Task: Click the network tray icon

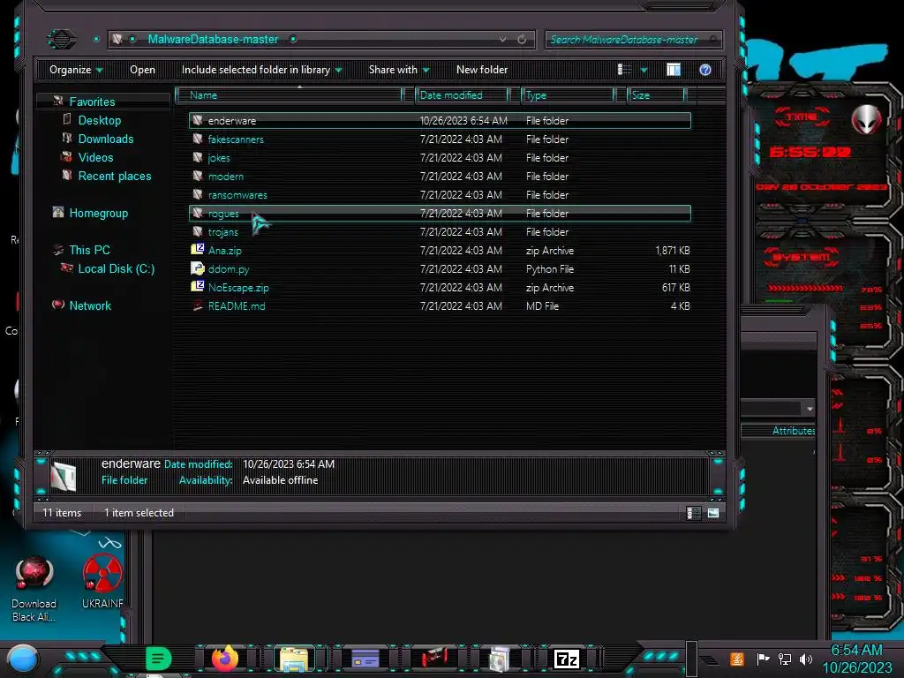Action: pyautogui.click(x=785, y=659)
